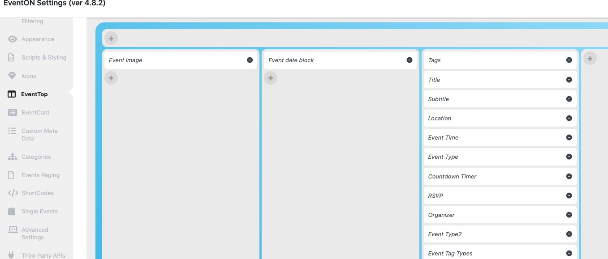Open Third Party APIs section
Viewport: 608px width, 259px height.
(43, 255)
